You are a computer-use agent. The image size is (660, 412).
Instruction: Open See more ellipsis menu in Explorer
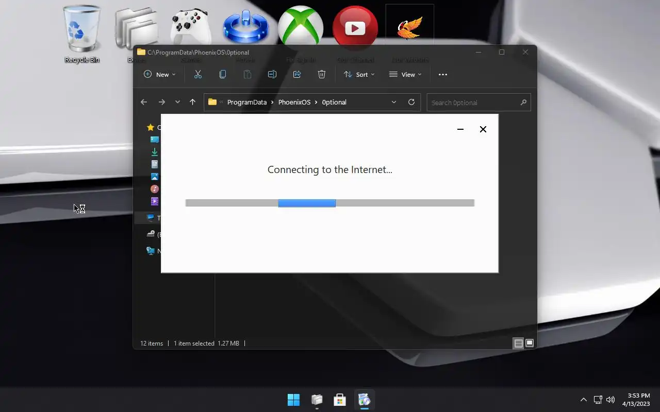coord(442,74)
